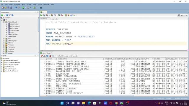Expand the EMPLOYEES table node

[6, 28]
